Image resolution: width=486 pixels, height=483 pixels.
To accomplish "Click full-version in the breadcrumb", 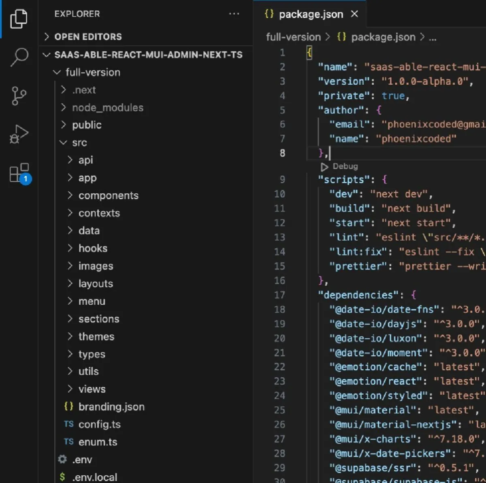I will click(x=293, y=37).
